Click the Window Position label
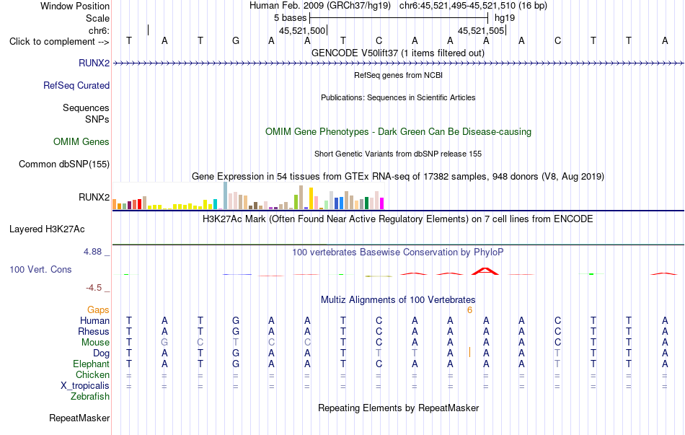 (x=75, y=6)
